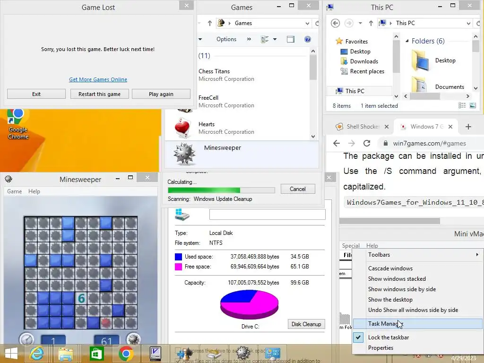Switch to Minesweeper taskbar icon
Viewport: 484px width, 363px height.
coord(243,353)
